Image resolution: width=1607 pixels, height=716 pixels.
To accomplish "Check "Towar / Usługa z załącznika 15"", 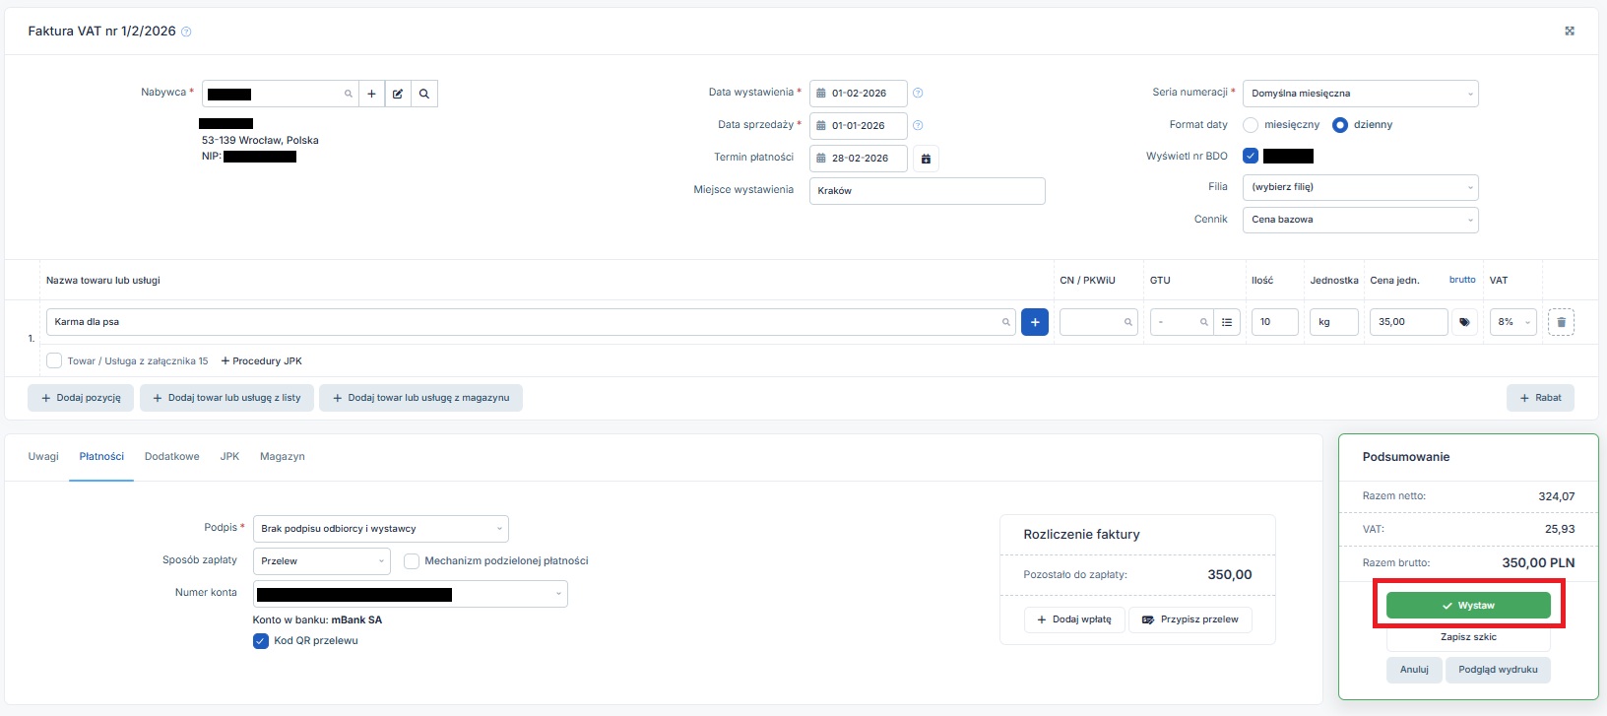I will (54, 361).
